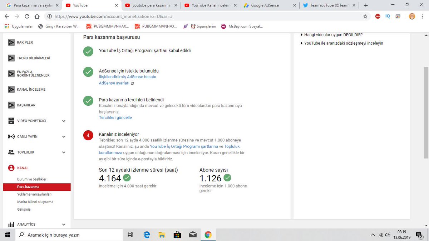Image resolution: width=429 pixels, height=241 pixels.
Task: Open the En Fazla Görüntülenenler icon
Action: point(11,74)
